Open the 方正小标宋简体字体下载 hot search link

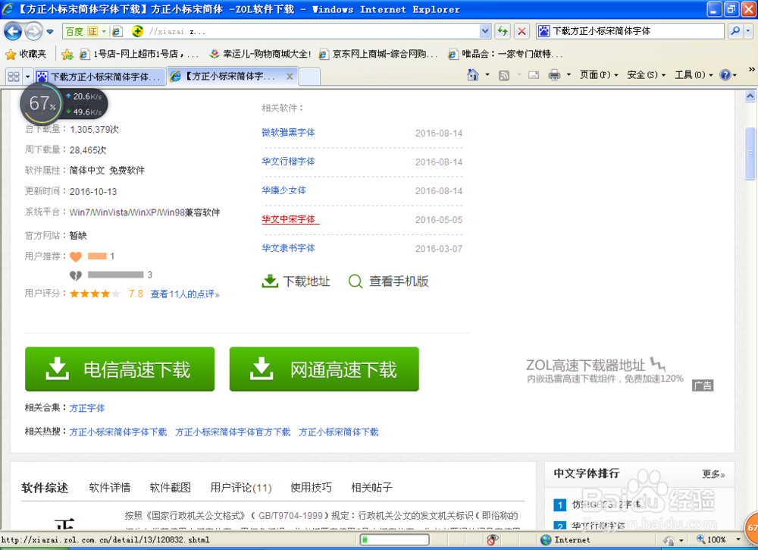click(x=118, y=432)
